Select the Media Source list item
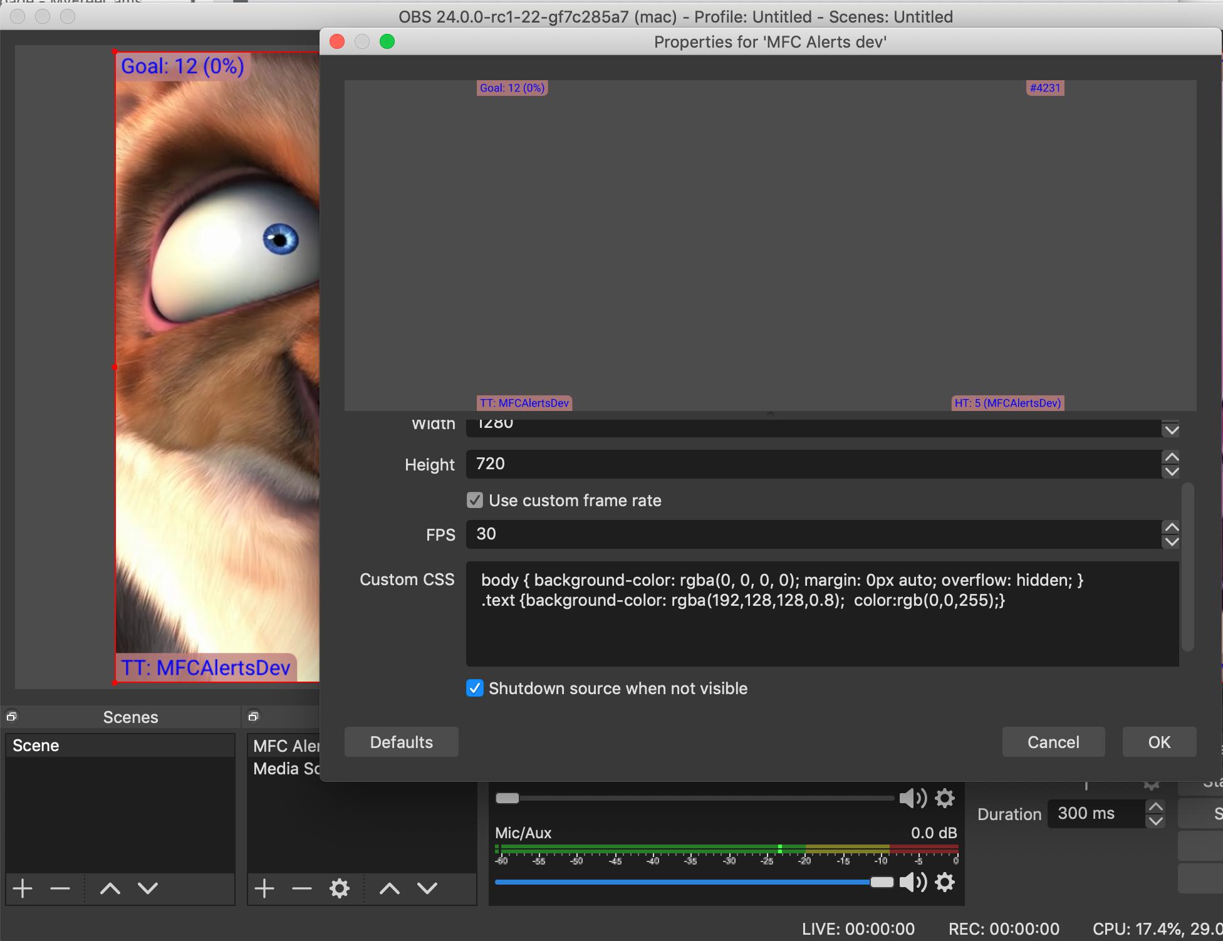Image resolution: width=1223 pixels, height=941 pixels. tap(286, 769)
